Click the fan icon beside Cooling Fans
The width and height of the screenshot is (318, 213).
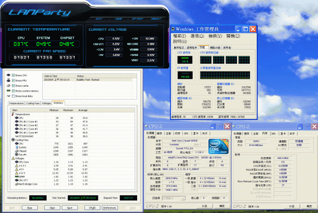pos(13,140)
